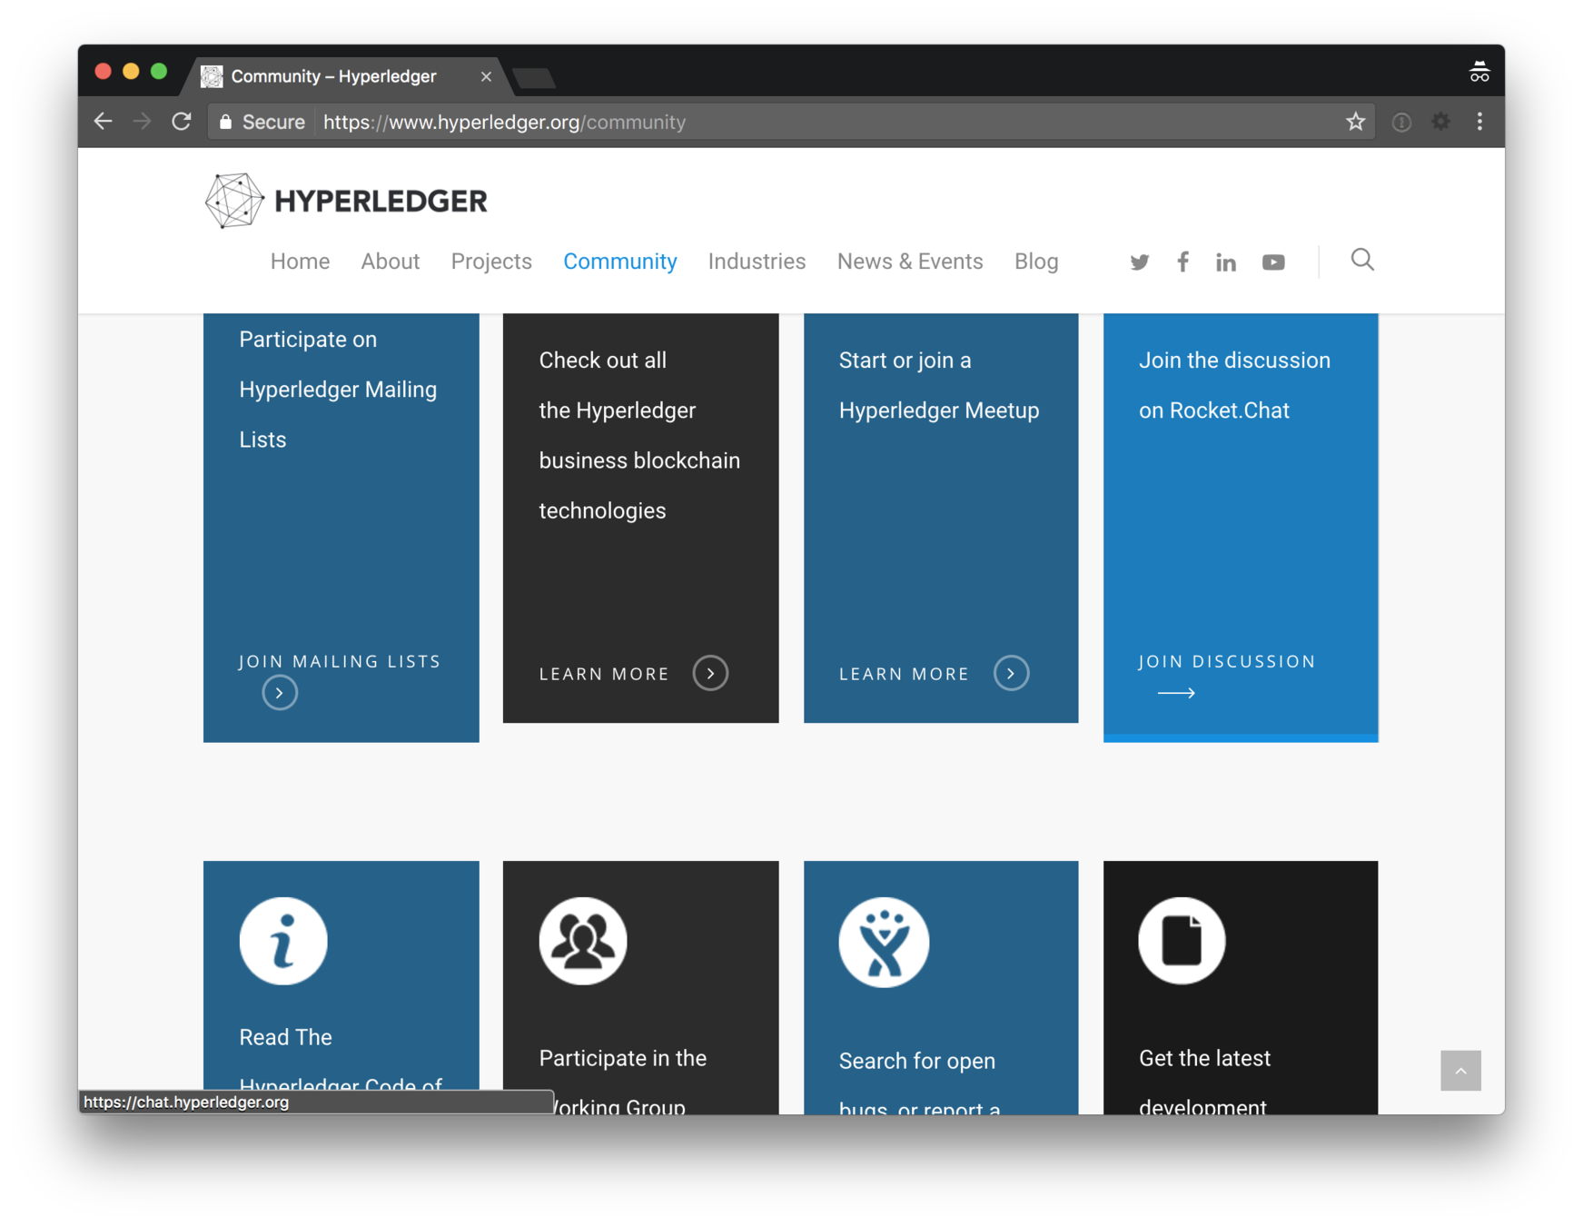This screenshot has width=1583, height=1226.
Task: Click the document icon on development card
Action: pyautogui.click(x=1182, y=941)
